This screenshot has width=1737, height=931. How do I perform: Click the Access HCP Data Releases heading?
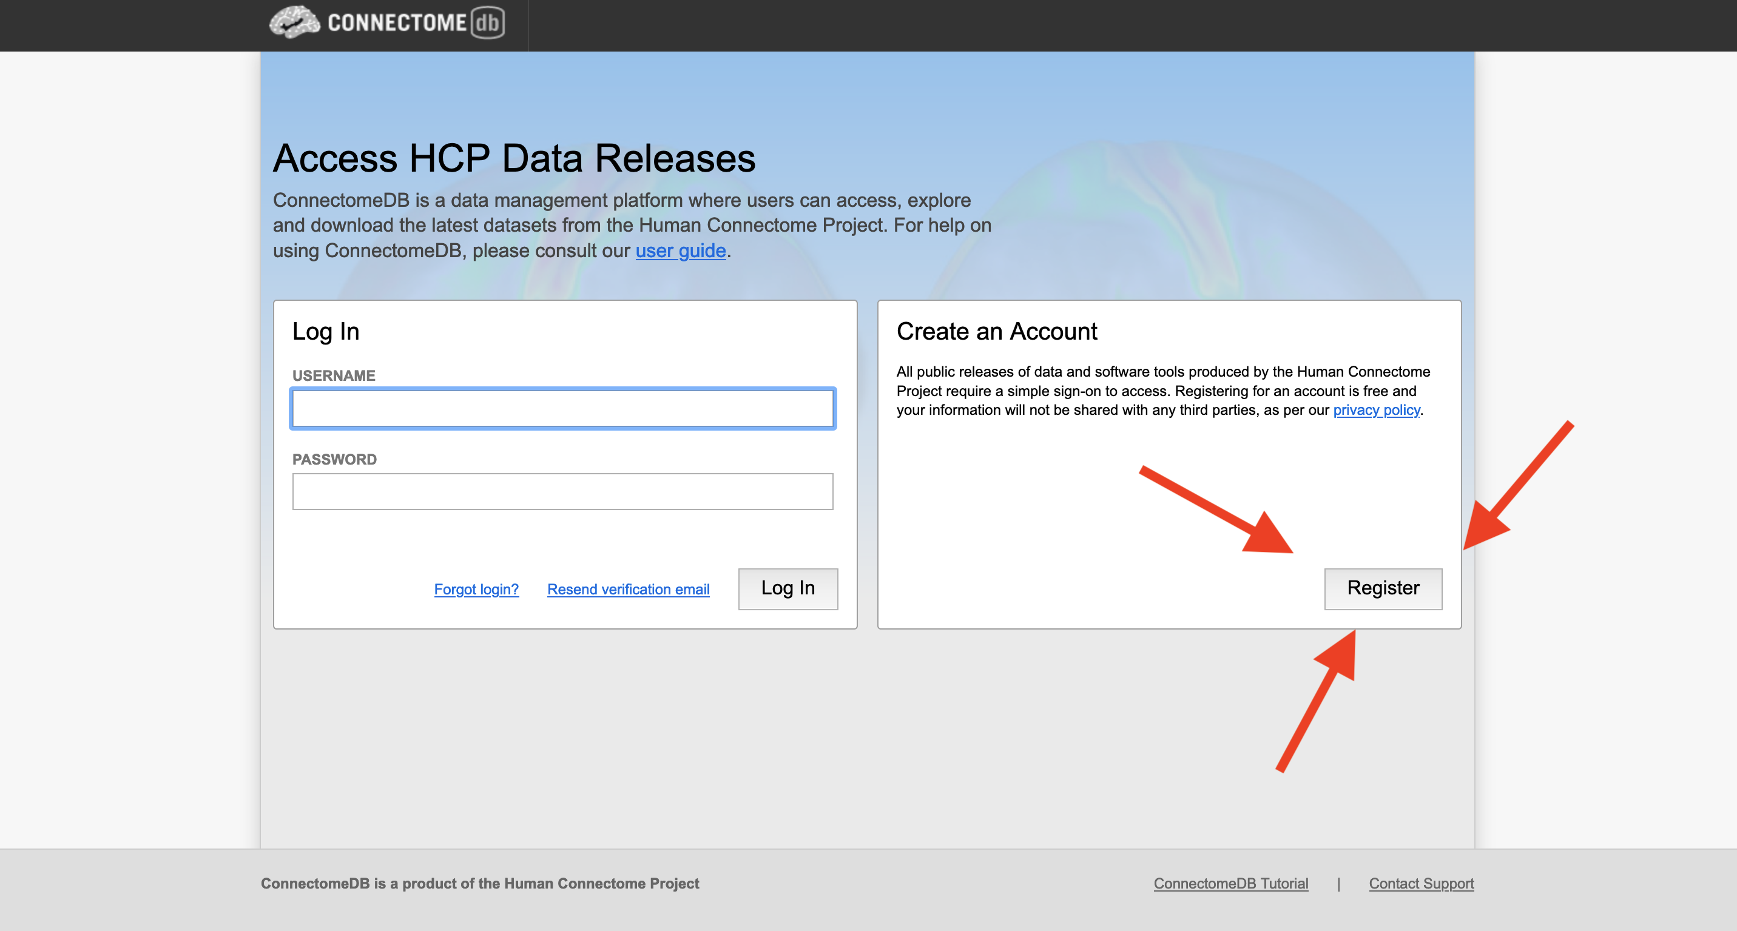[x=514, y=158]
